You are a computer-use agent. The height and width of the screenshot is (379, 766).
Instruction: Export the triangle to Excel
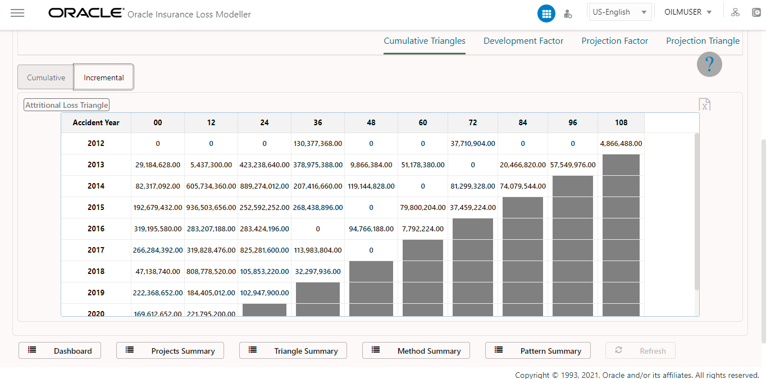pyautogui.click(x=705, y=104)
